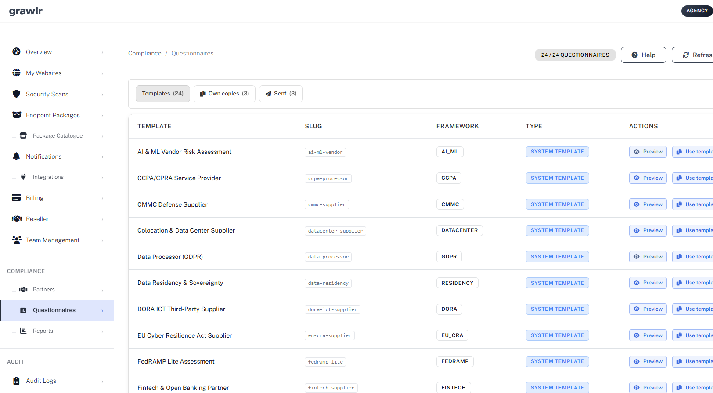Screen dimensions: 713x393
Task: Click copy icon for CMMC Defense Supplier row
Action: [679, 204]
